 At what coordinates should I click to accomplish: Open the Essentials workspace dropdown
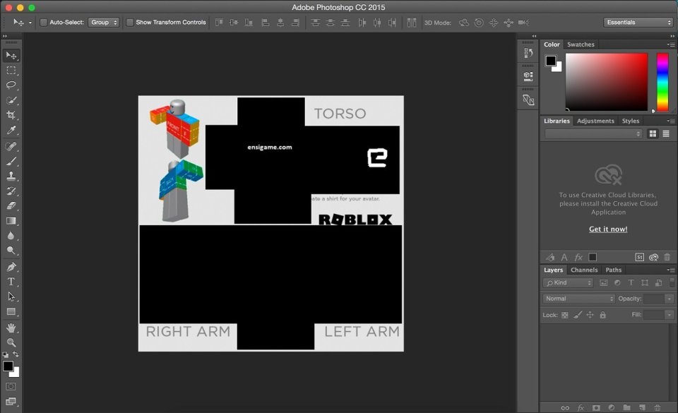tap(638, 23)
